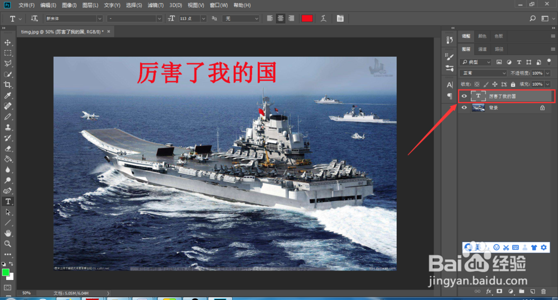Select the Line shape tool

tap(7, 223)
